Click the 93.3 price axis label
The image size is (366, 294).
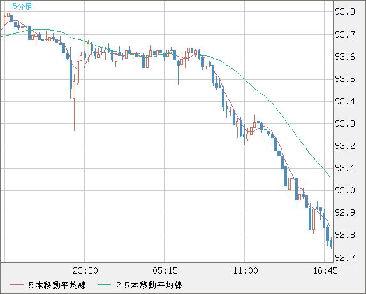click(x=345, y=123)
